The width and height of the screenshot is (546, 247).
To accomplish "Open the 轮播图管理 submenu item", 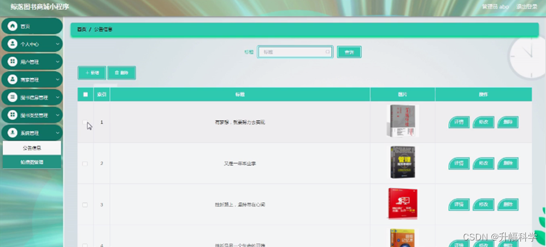I will coord(32,162).
